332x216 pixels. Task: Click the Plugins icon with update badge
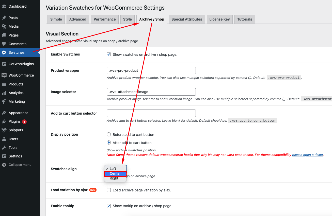(4, 121)
